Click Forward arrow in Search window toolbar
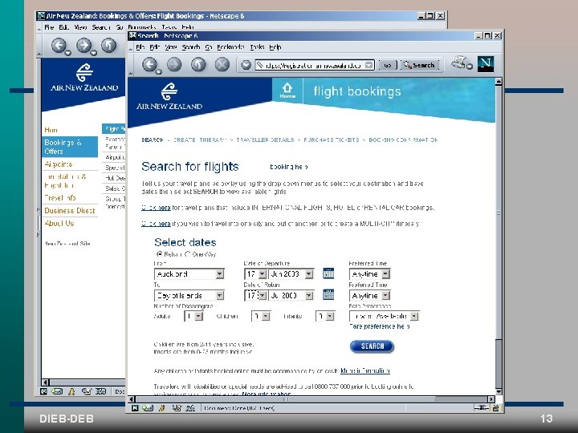This screenshot has width=578, height=433. click(x=174, y=65)
